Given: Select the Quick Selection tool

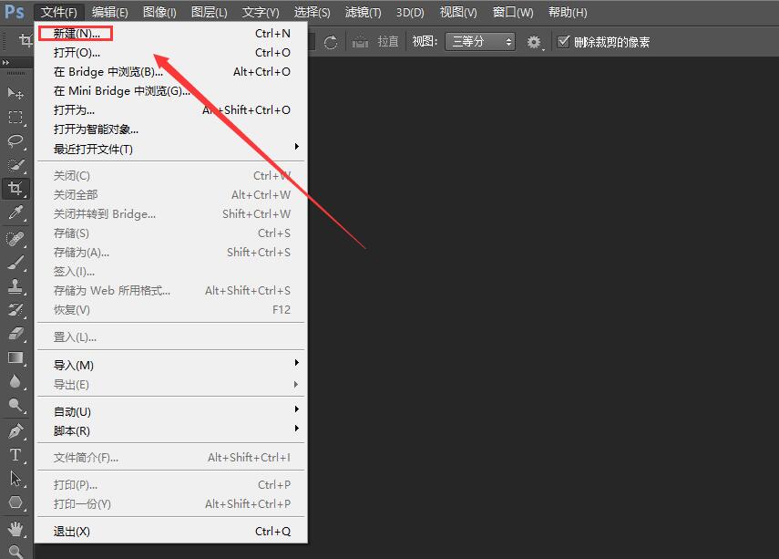Looking at the screenshot, I should (x=15, y=165).
